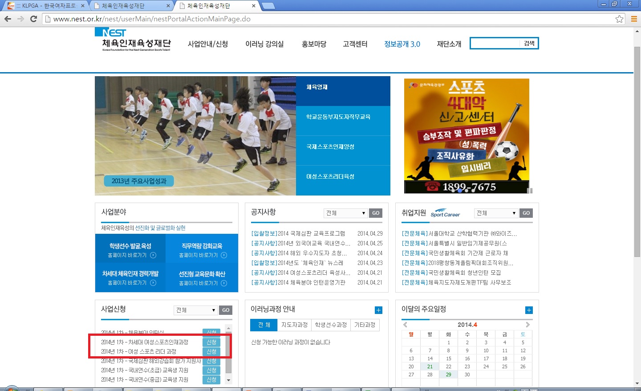Screen dimensions: 641x391
Task: Select the 전체 tab in 이러닝과정 안내
Action: coord(264,325)
